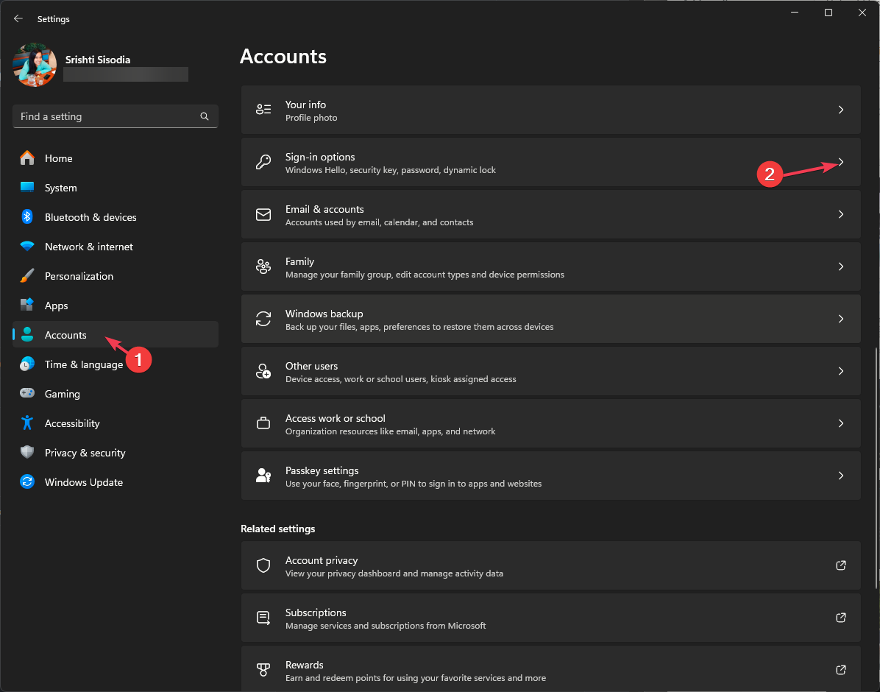Click the Privacy & security shield icon

(27, 453)
